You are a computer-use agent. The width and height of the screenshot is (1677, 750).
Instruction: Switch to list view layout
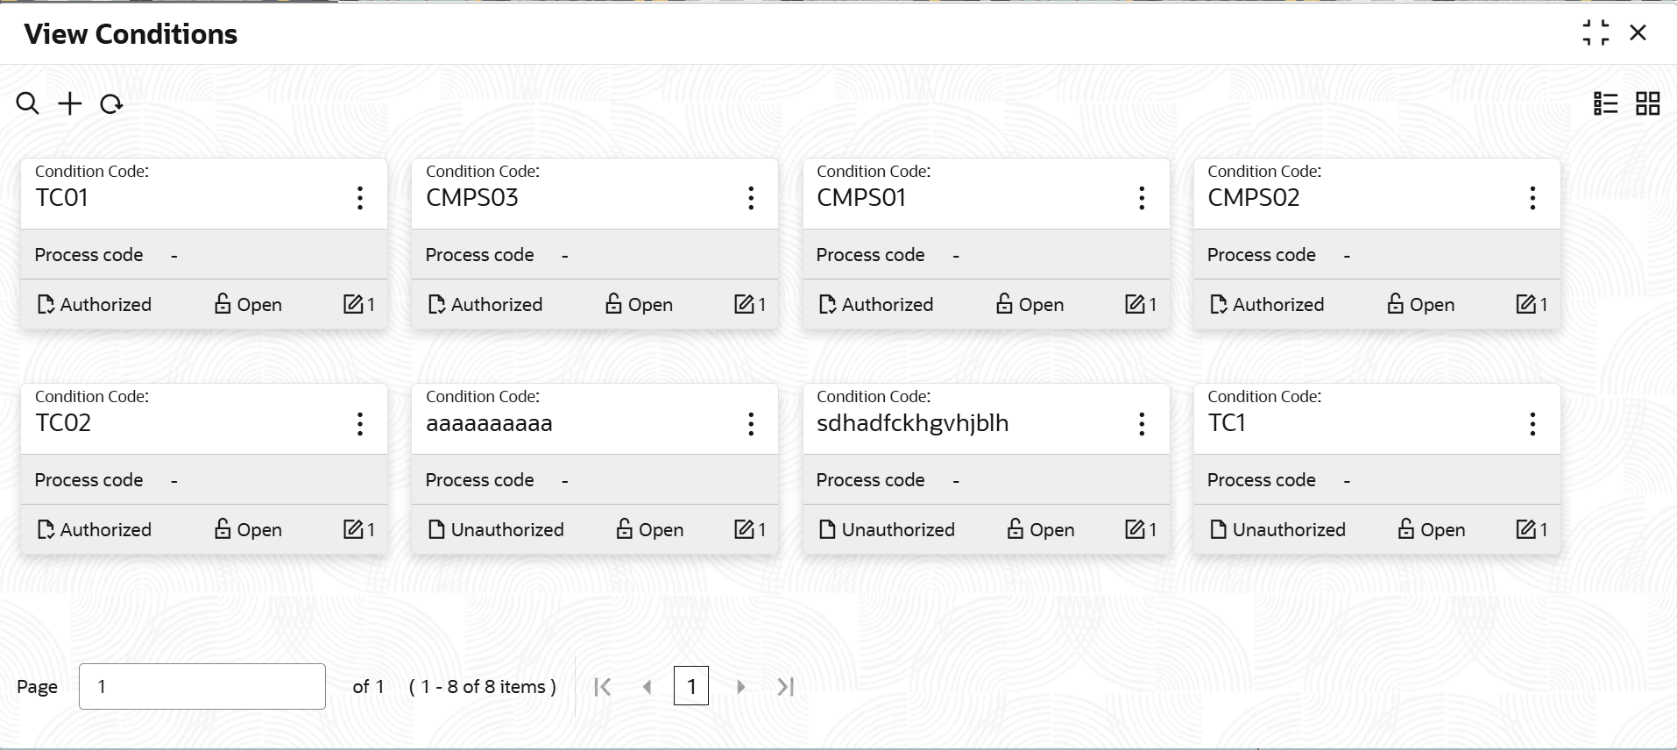(x=1605, y=104)
